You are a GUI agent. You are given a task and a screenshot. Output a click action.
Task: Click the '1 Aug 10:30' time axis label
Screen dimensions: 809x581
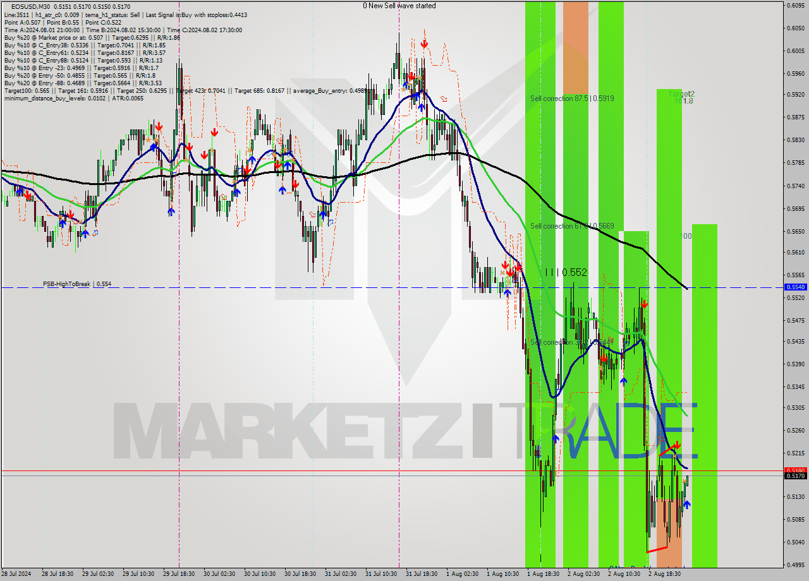click(503, 574)
